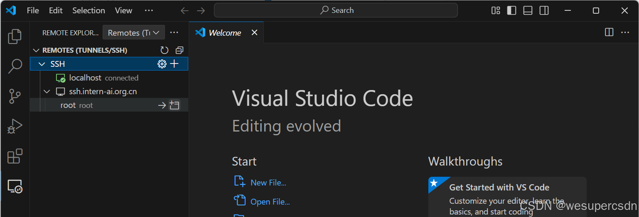
Task: Collapse the SSH tree node
Action: tap(42, 64)
